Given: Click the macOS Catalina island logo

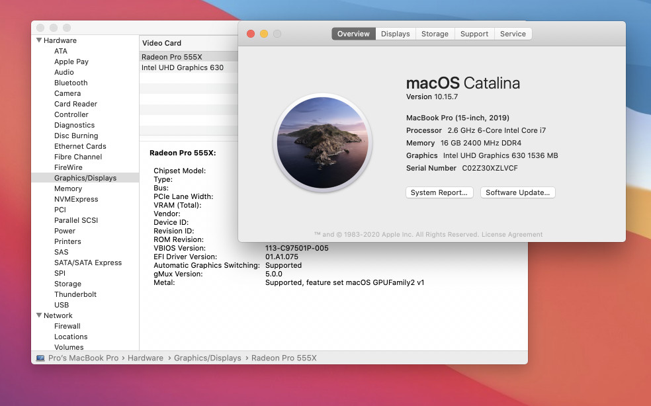Looking at the screenshot, I should click(x=323, y=142).
